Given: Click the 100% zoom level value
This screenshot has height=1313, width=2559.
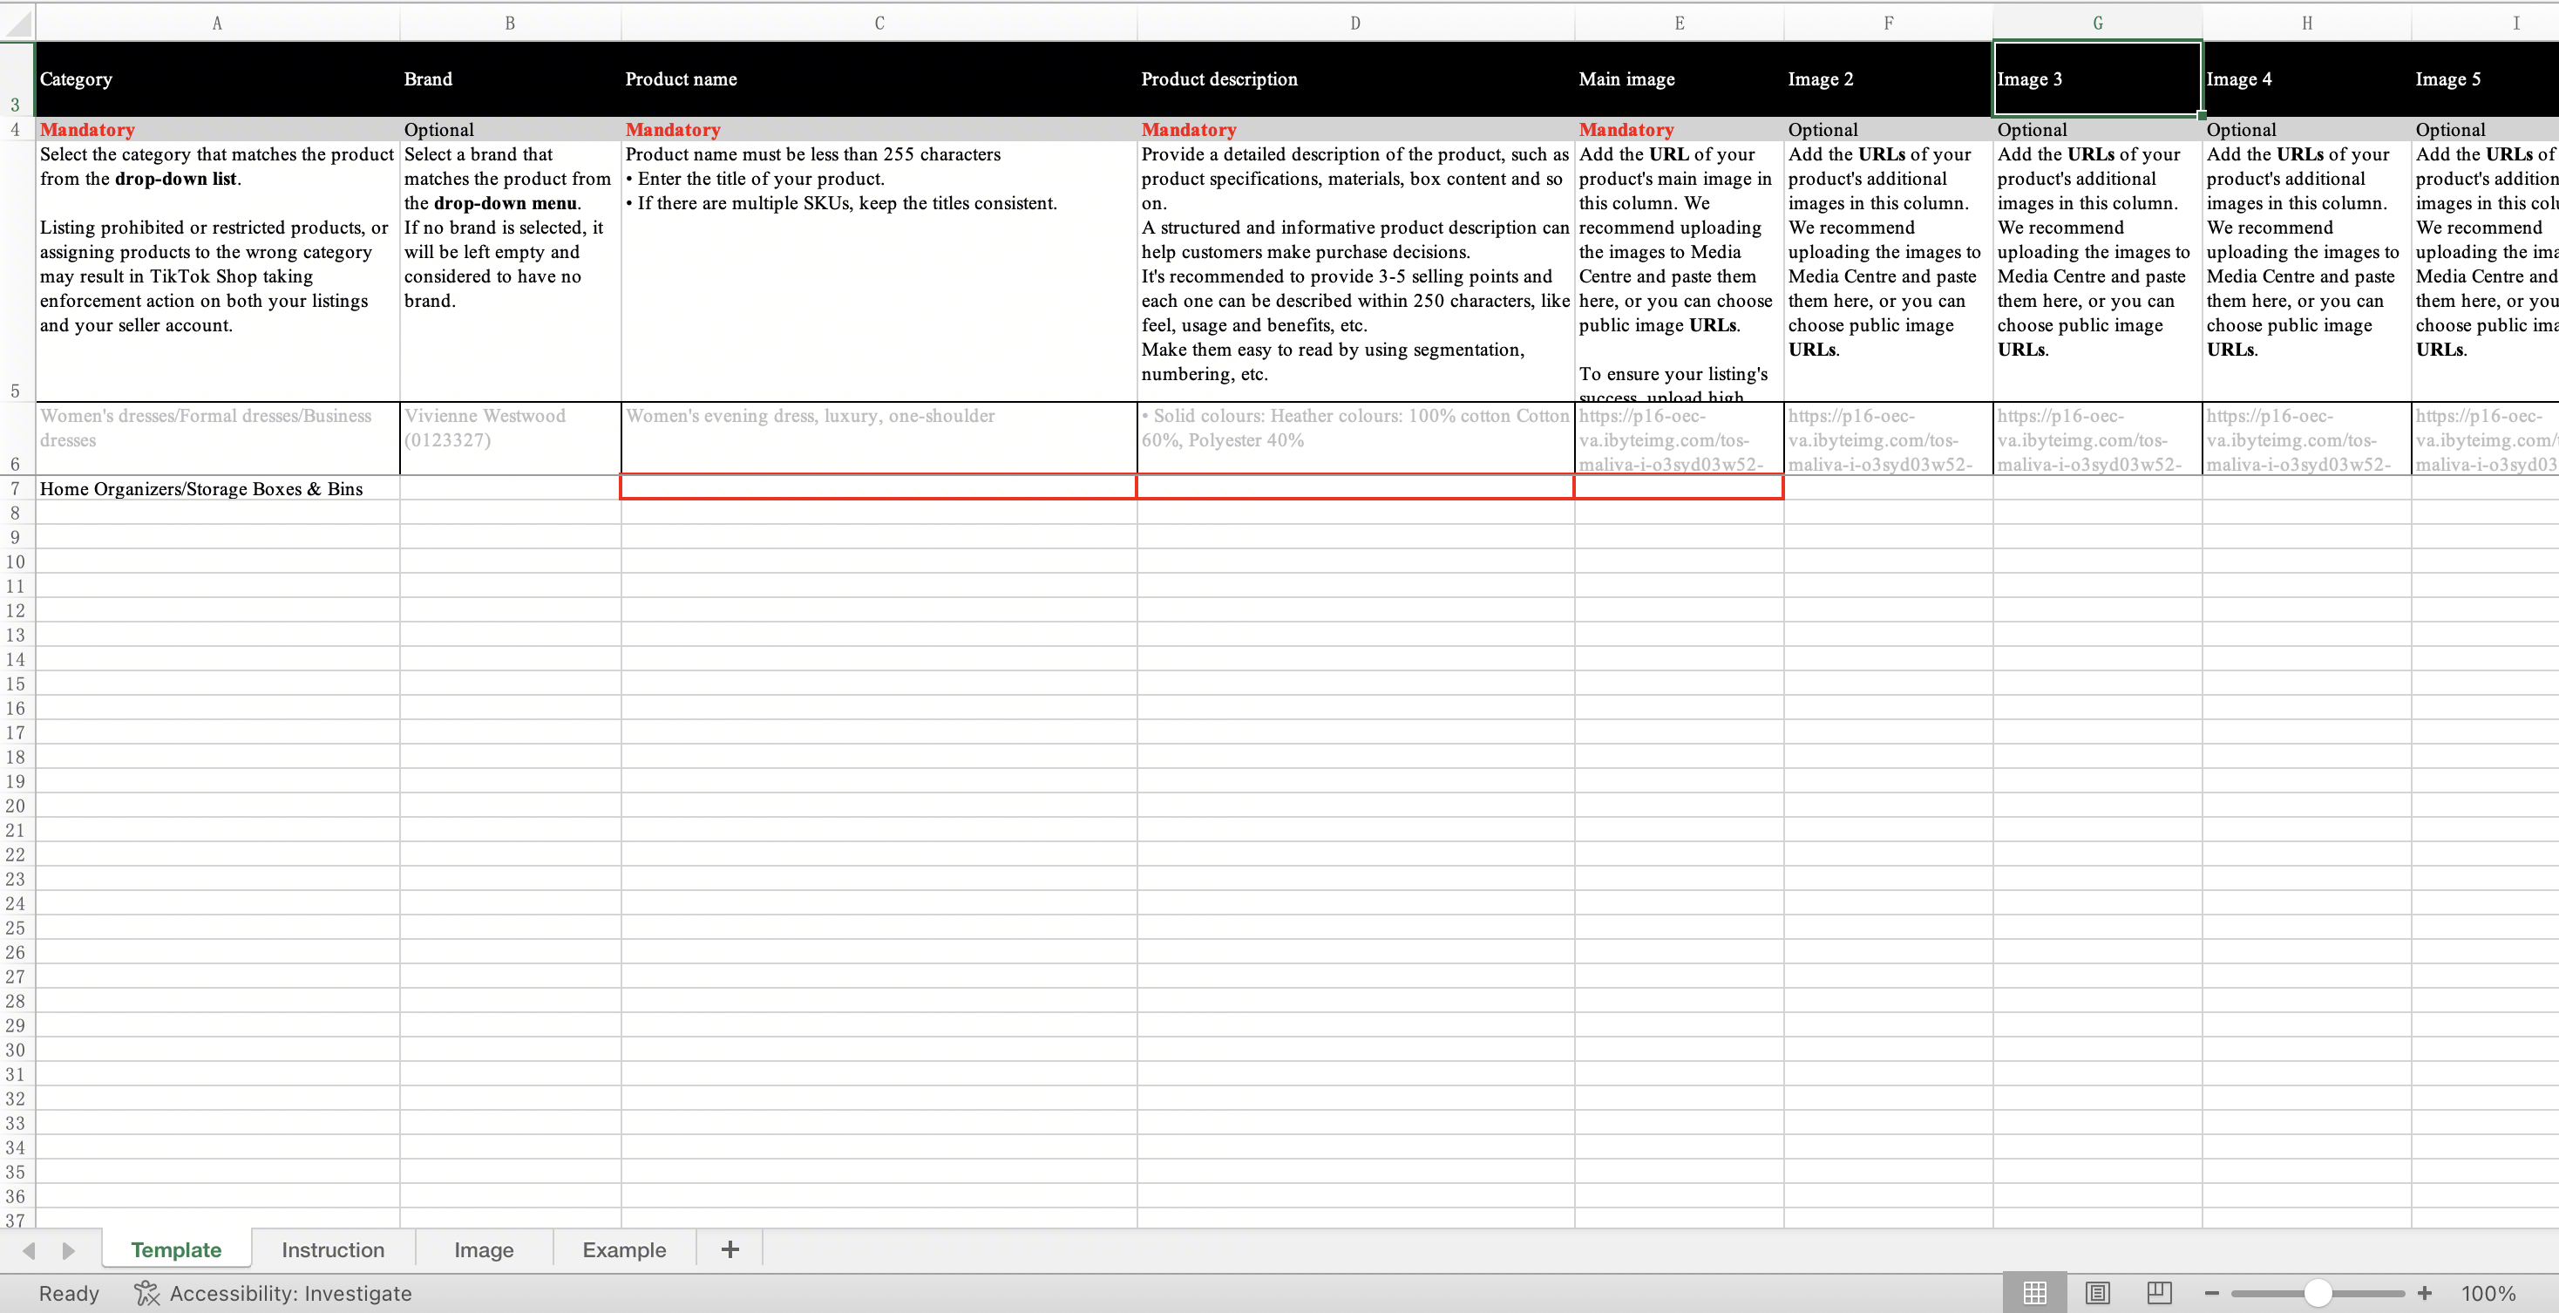Looking at the screenshot, I should point(2488,1293).
